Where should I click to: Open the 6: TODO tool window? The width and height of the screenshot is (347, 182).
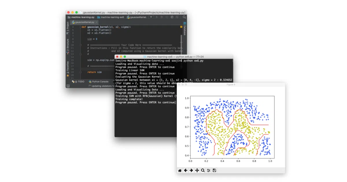pyautogui.click(x=78, y=82)
